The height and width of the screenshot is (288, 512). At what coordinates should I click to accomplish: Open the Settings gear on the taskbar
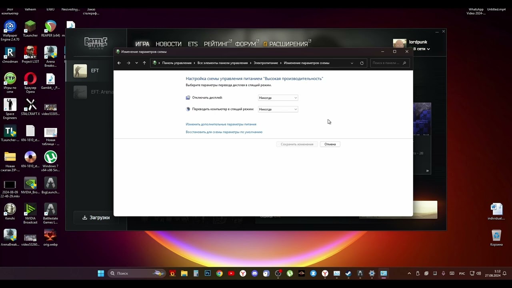(x=372, y=274)
